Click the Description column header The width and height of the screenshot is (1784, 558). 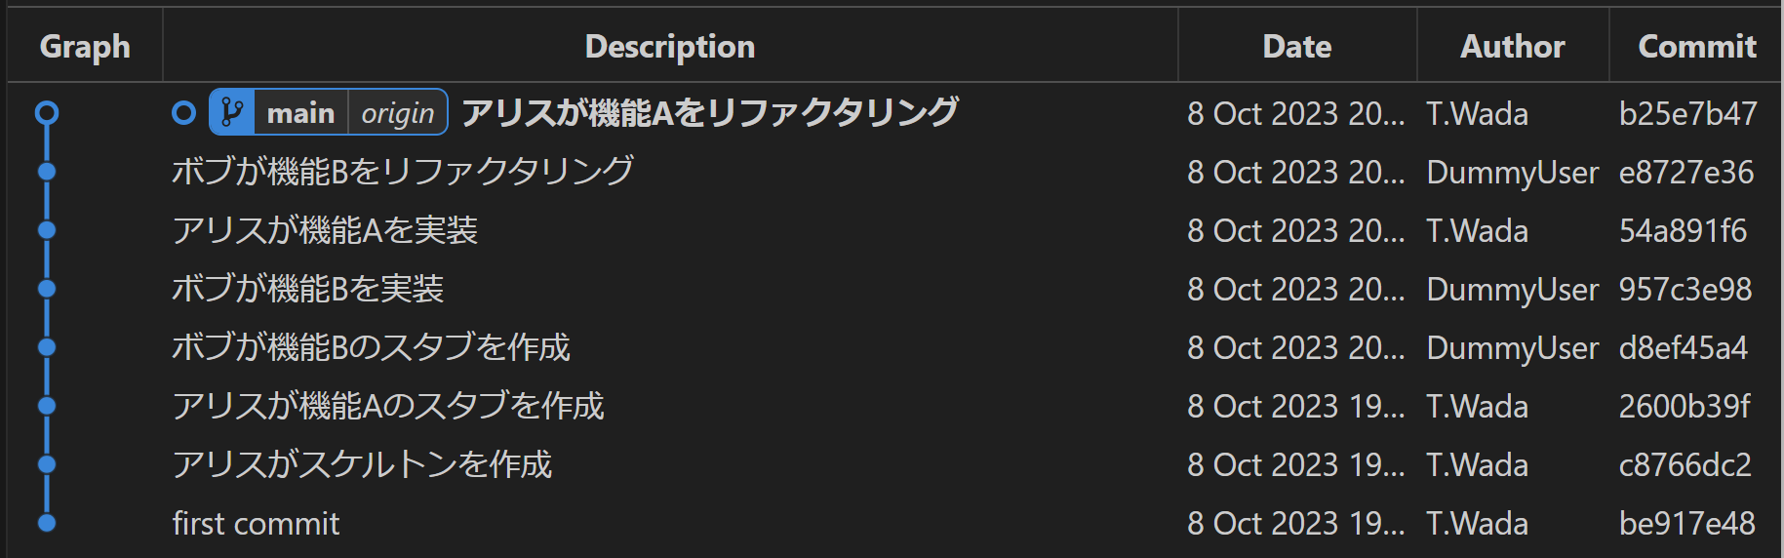click(x=670, y=46)
